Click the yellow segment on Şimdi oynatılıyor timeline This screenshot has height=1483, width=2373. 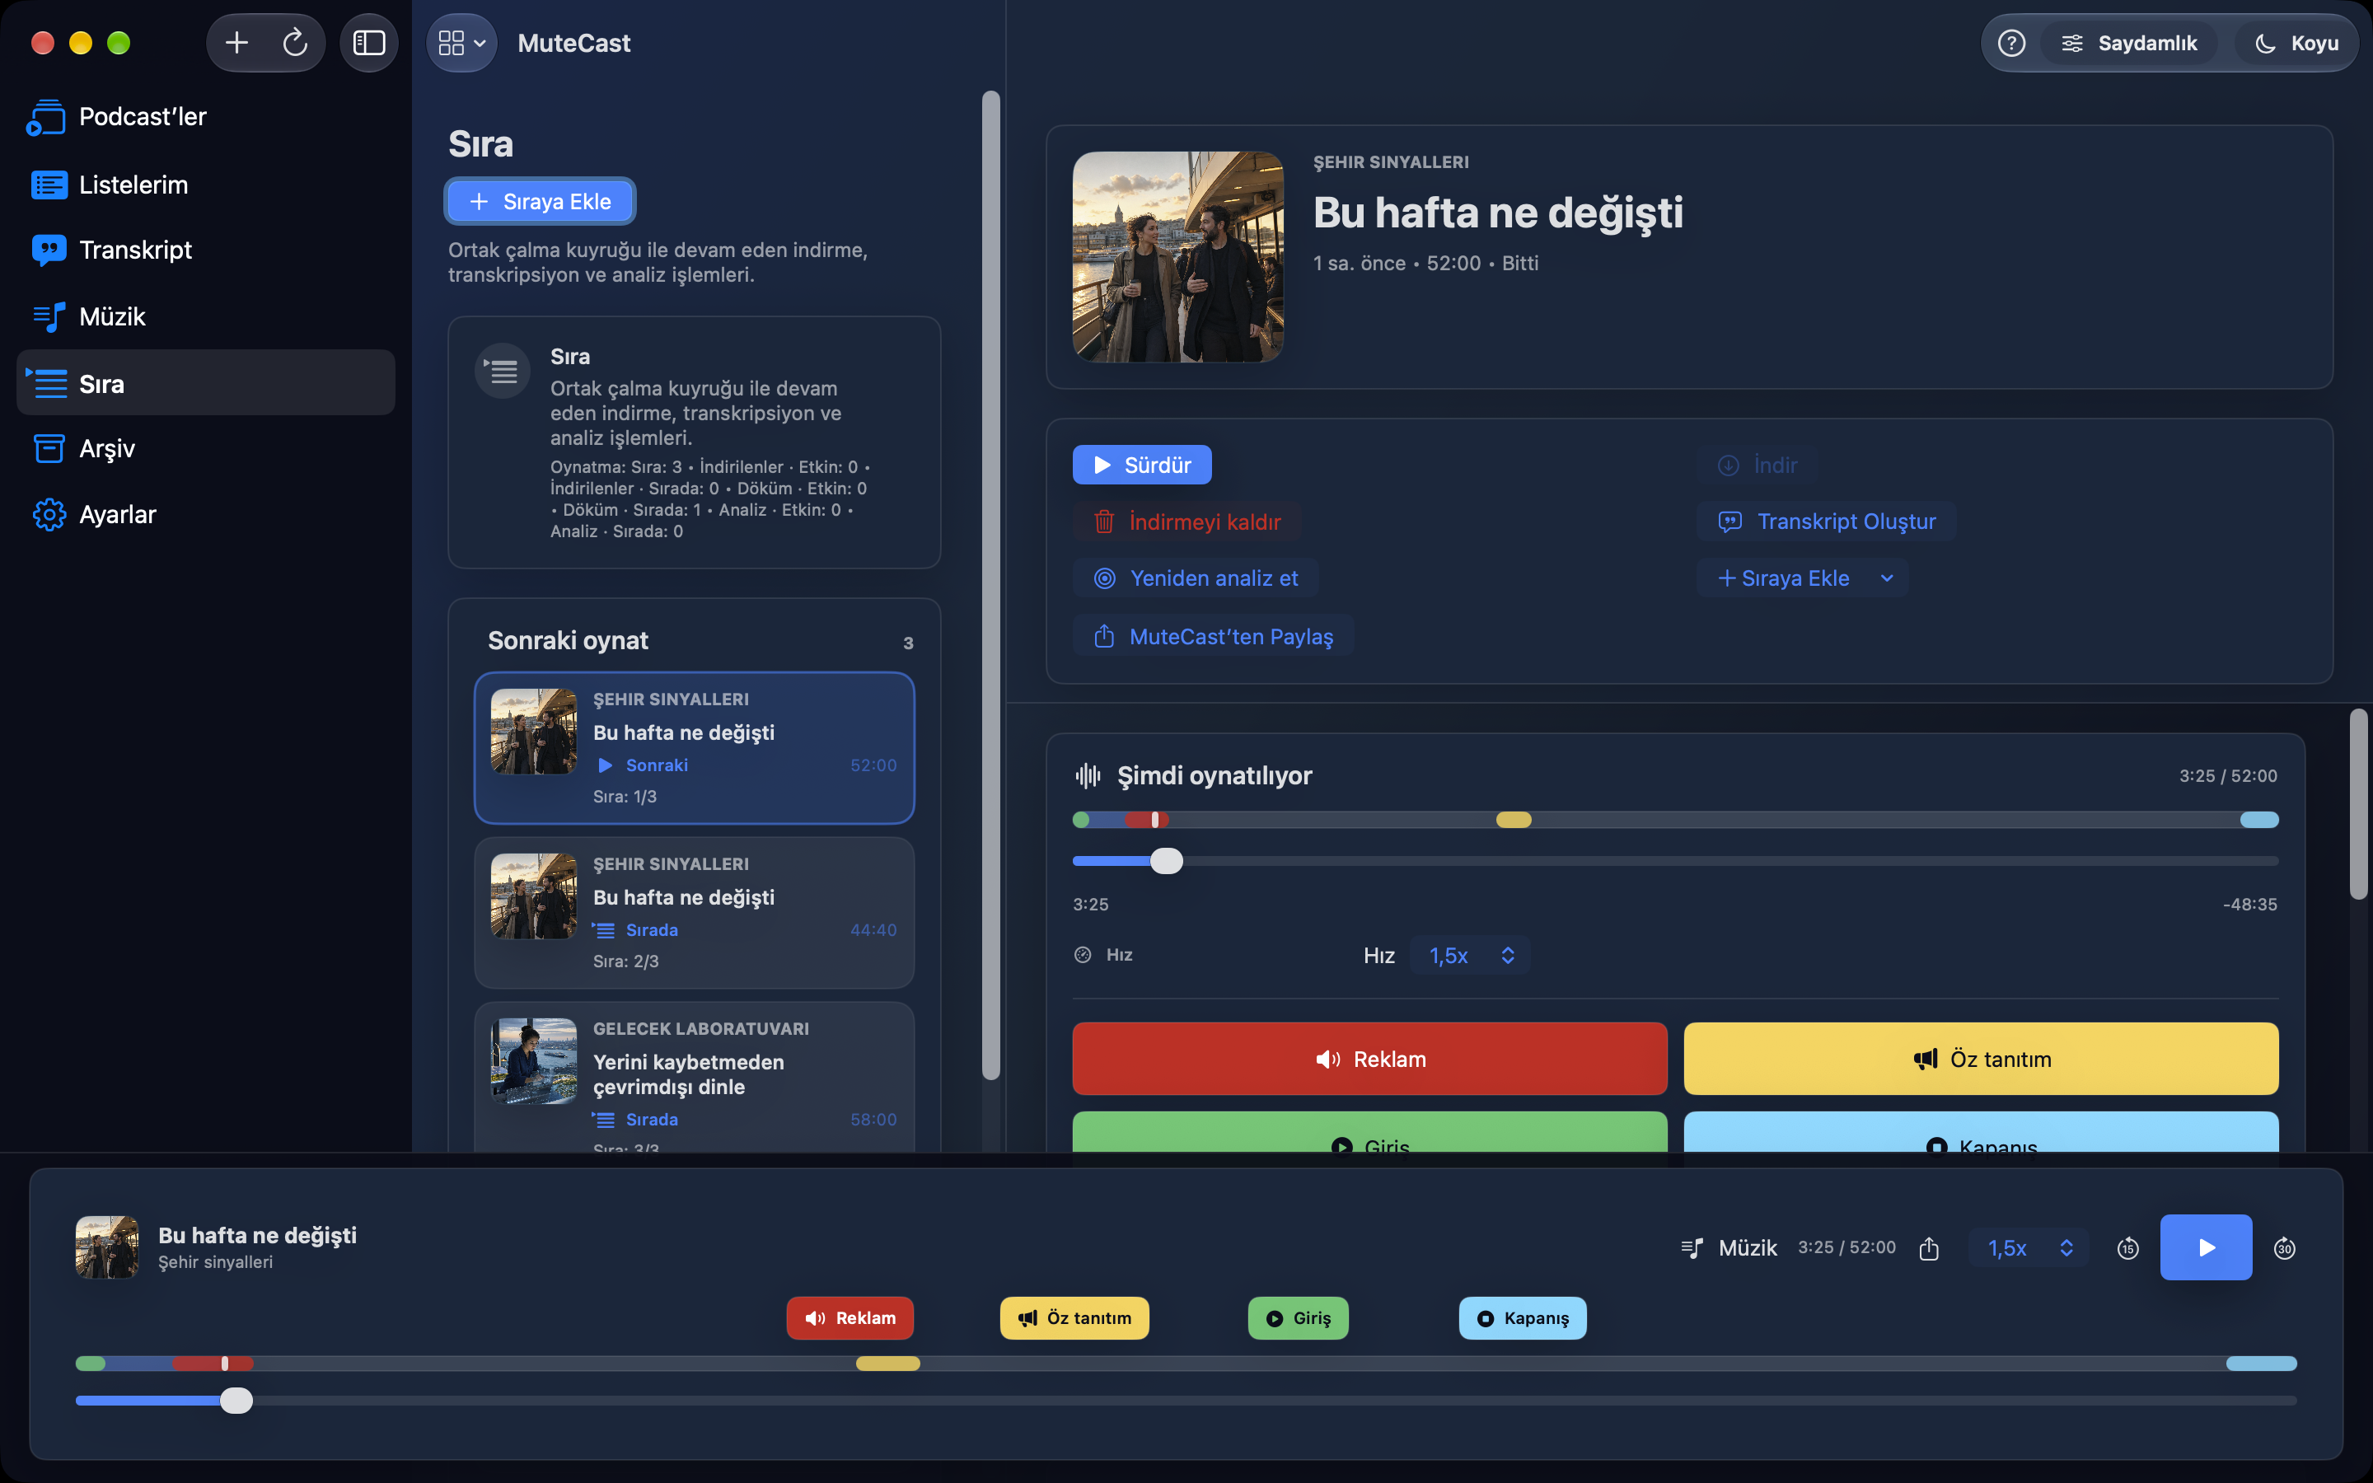[x=1513, y=820]
